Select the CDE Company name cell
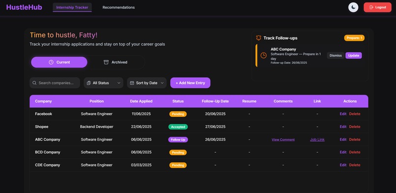 point(48,165)
